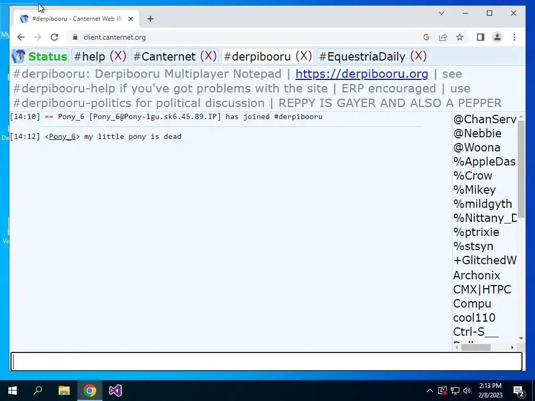Image resolution: width=535 pixels, height=401 pixels.
Task: Close the #Canternet channel tab
Action: point(208,56)
